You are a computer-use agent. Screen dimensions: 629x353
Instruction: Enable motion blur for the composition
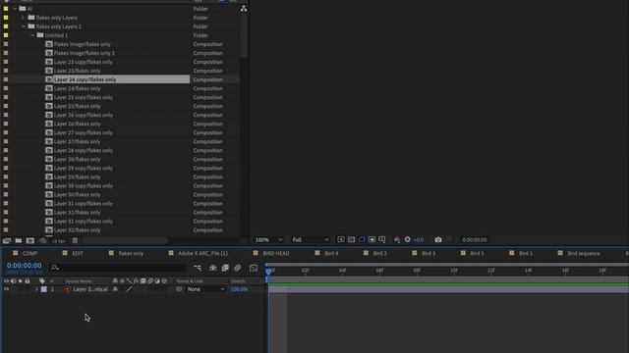(x=238, y=268)
